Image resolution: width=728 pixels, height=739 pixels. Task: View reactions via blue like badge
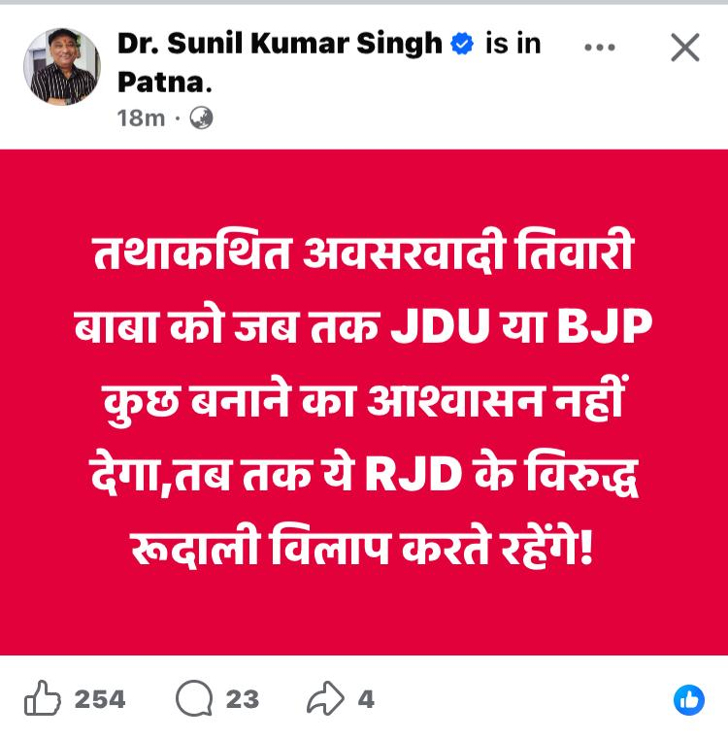coord(689,700)
